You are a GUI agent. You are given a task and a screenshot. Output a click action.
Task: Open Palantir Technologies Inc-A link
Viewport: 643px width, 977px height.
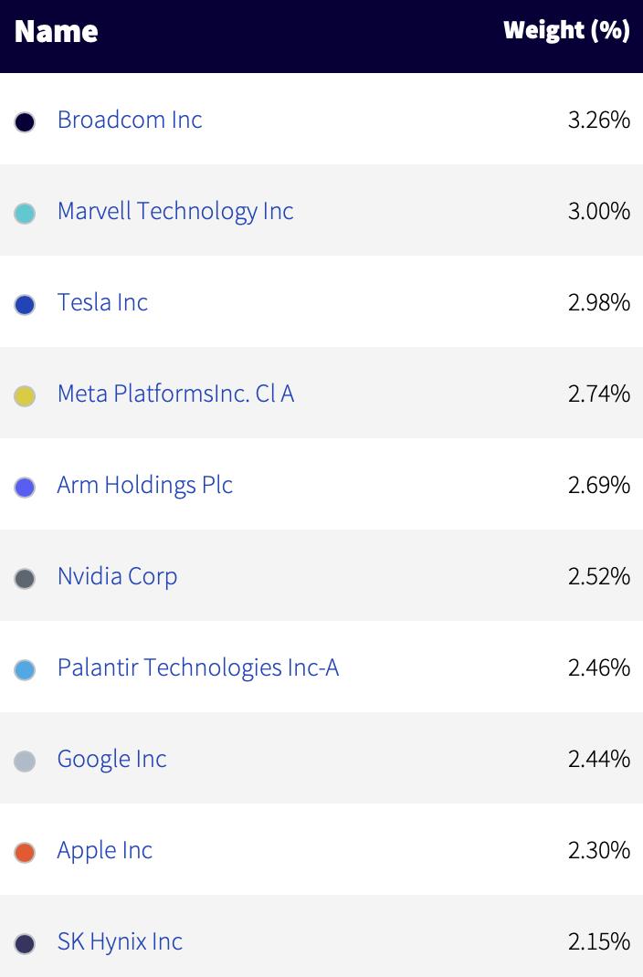tap(197, 668)
